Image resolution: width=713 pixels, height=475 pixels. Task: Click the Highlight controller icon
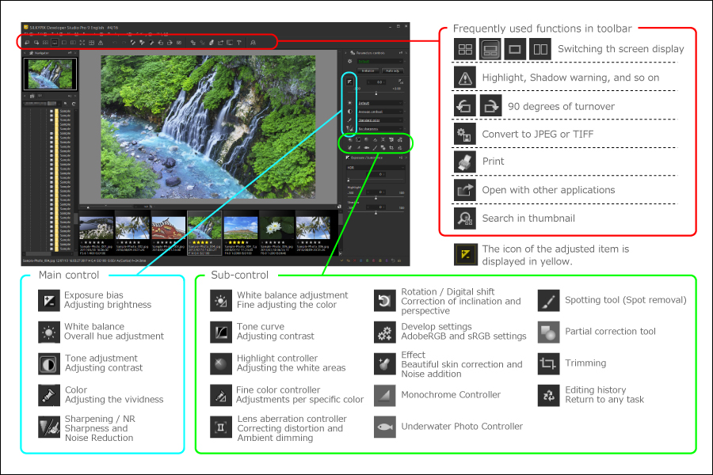[221, 363]
